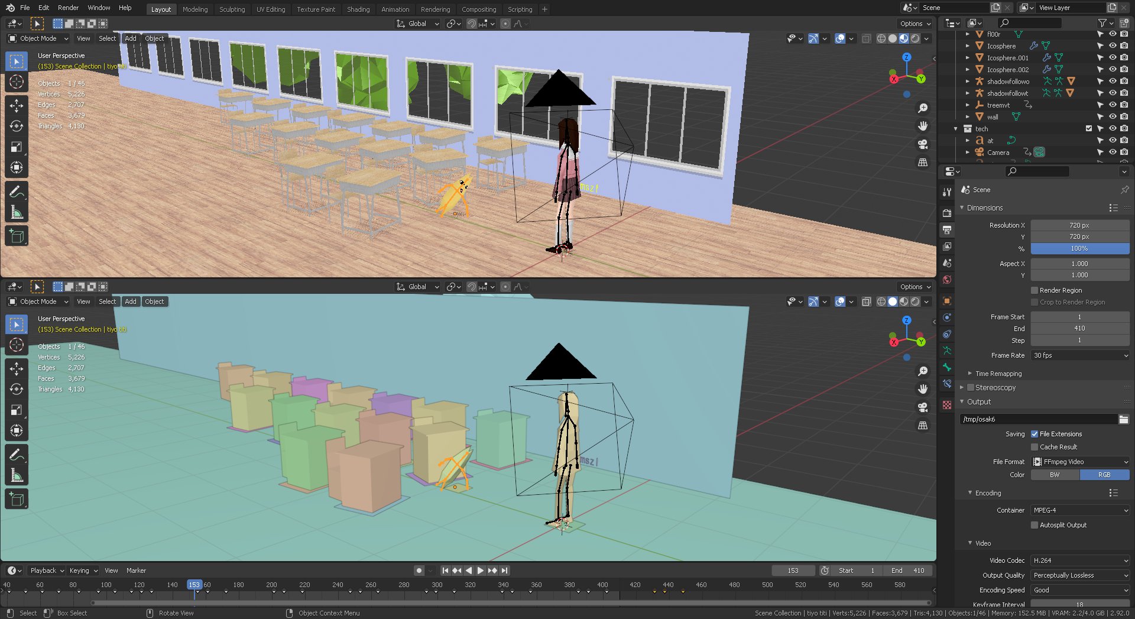Open the Frame Rate dropdown
This screenshot has width=1135, height=619.
1080,355
